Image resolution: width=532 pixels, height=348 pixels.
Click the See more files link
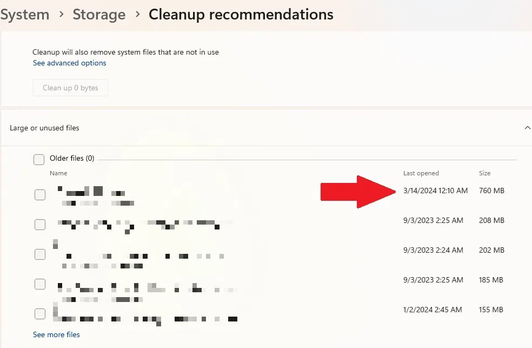(56, 335)
